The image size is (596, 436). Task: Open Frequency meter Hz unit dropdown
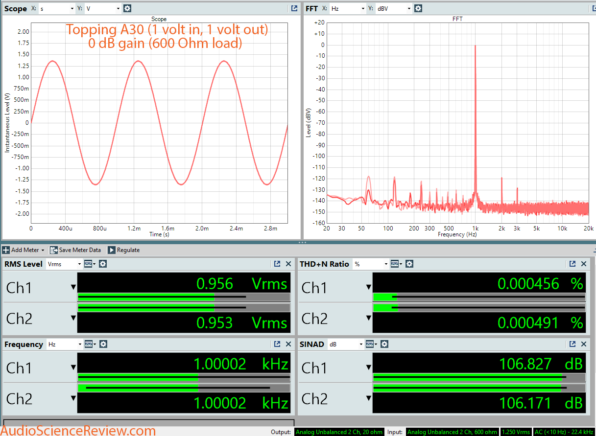point(65,344)
